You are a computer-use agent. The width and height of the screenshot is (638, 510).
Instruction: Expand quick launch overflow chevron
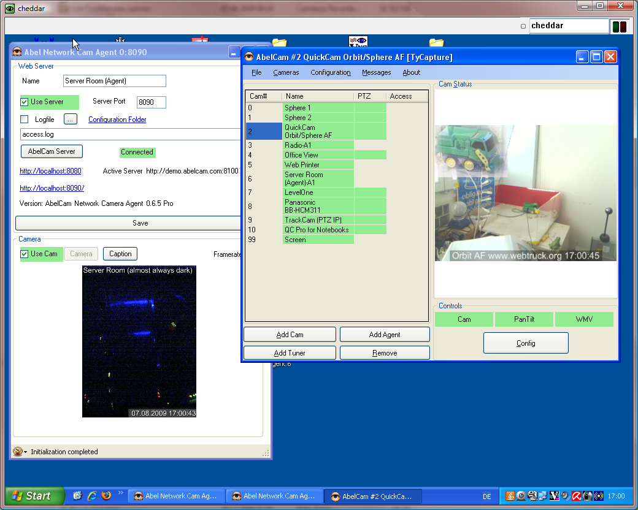120,493
